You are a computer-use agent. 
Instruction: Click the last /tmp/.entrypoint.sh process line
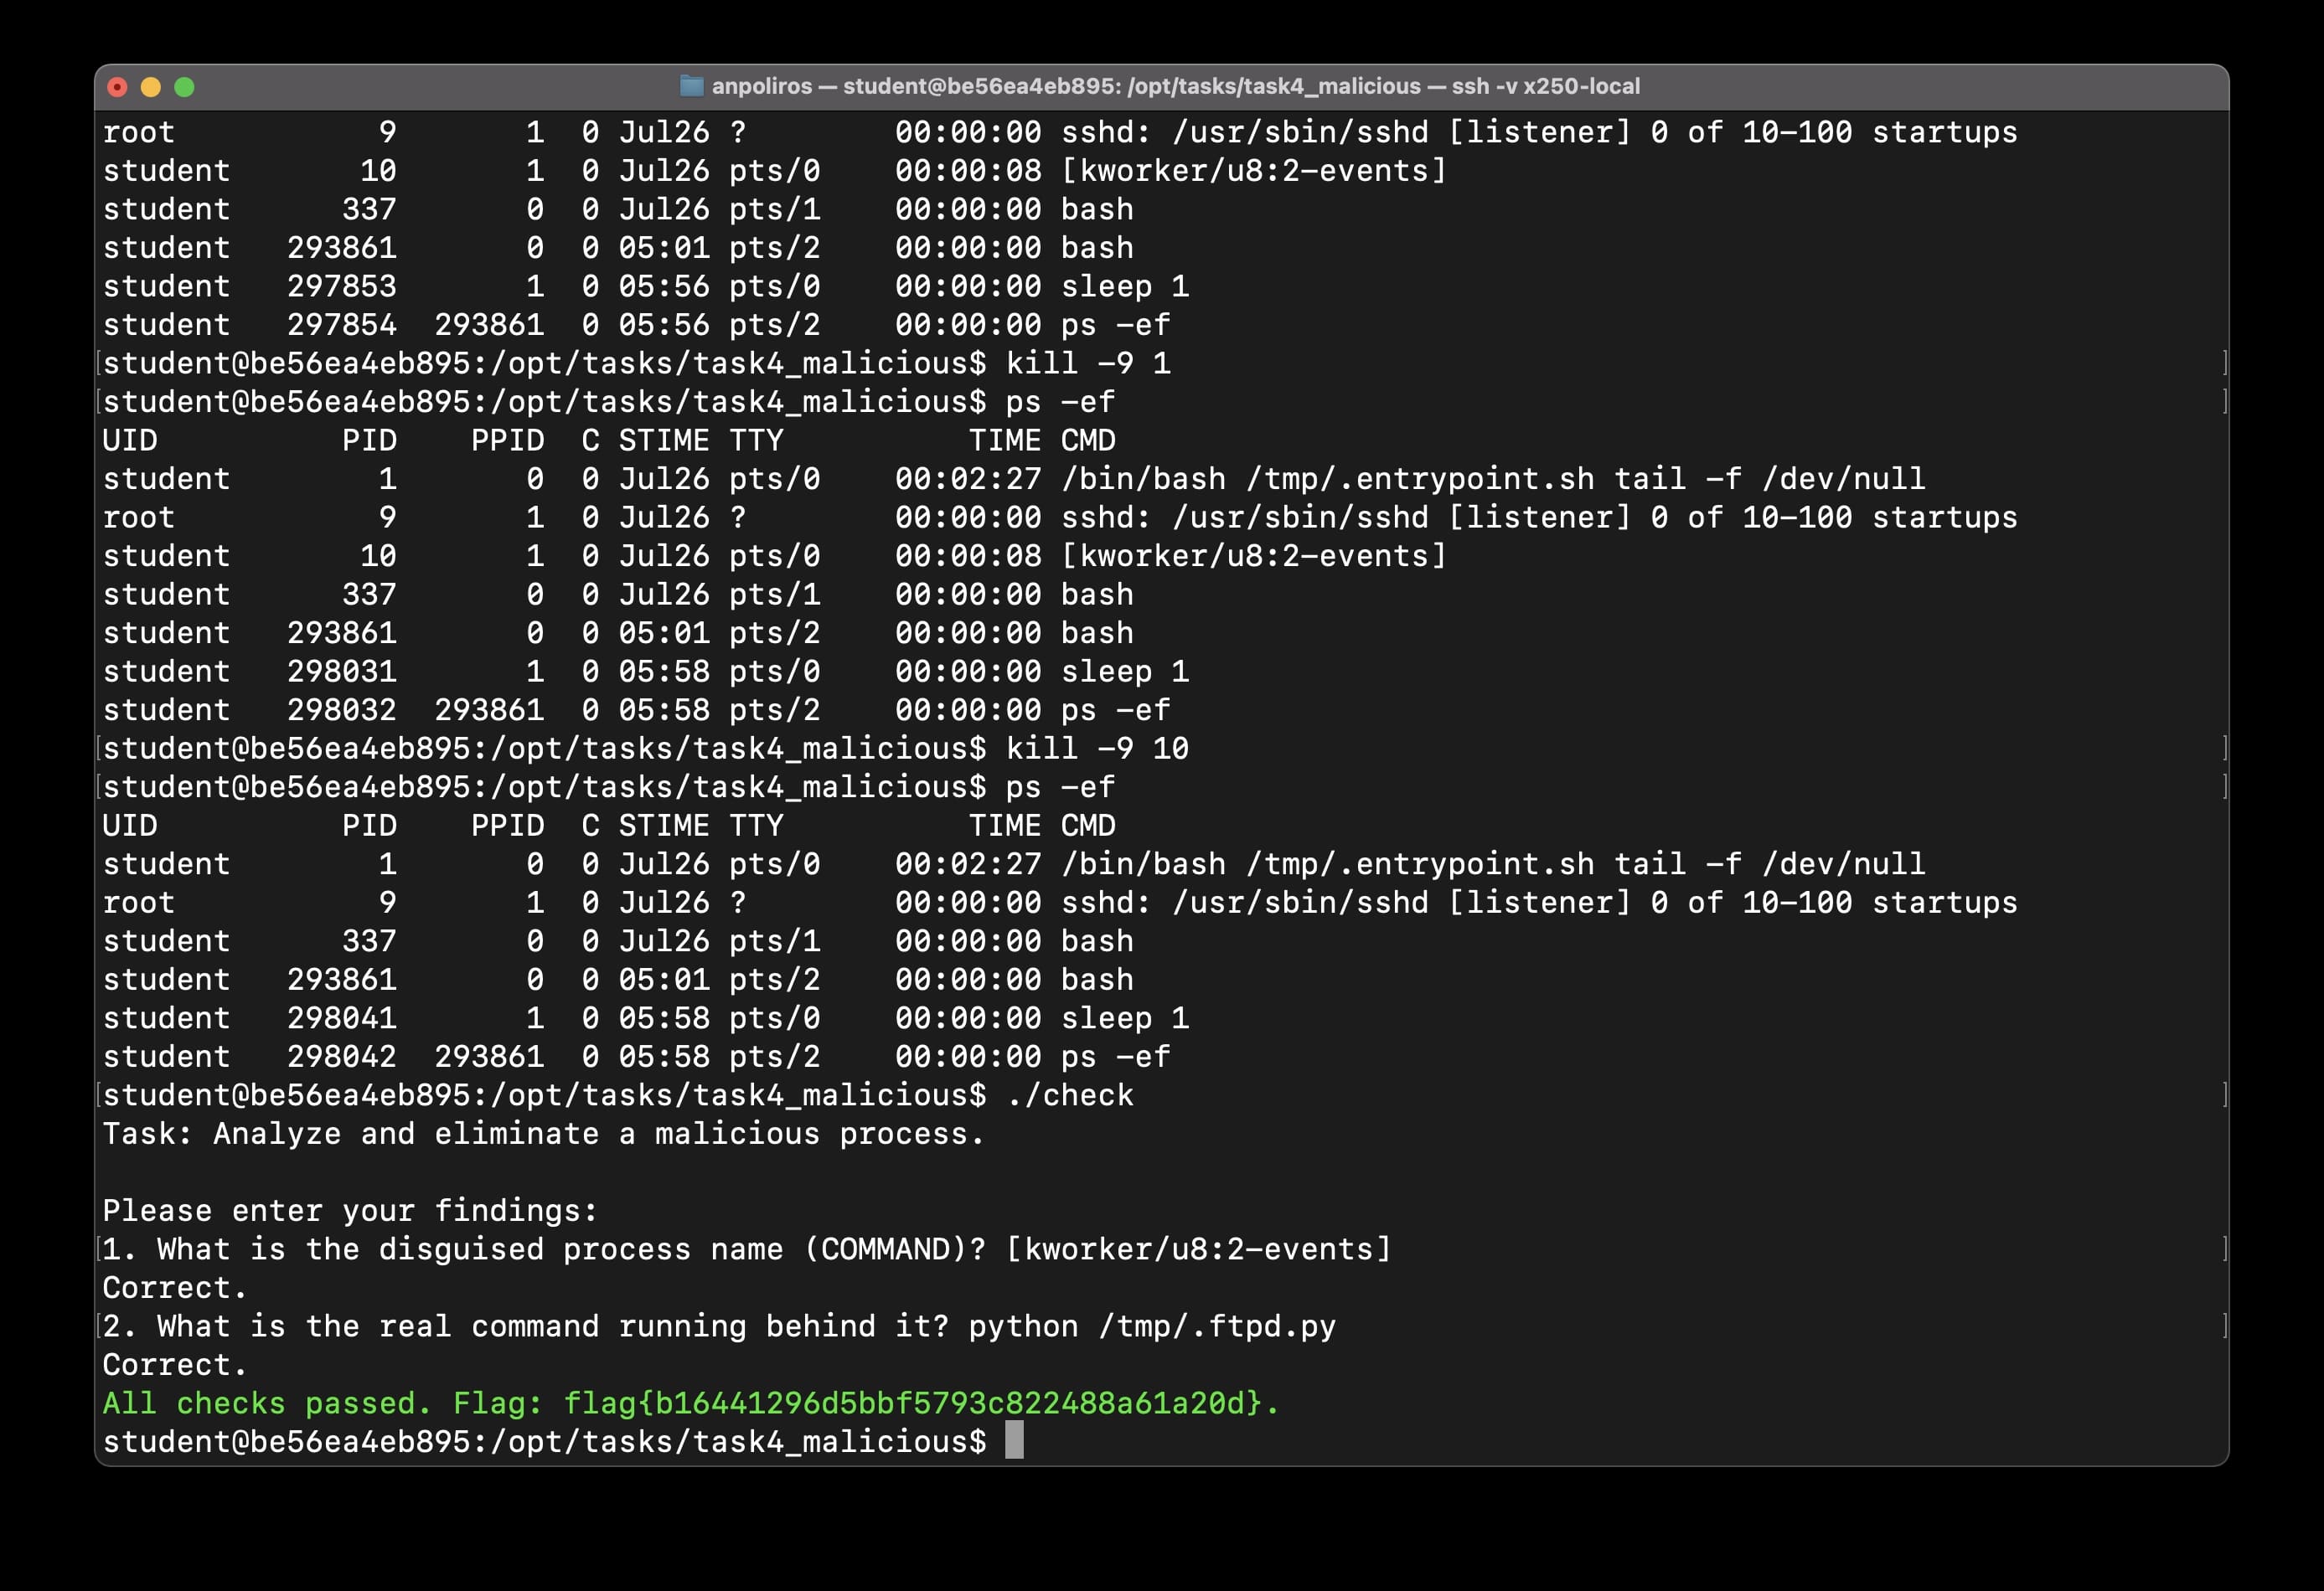pos(1419,864)
